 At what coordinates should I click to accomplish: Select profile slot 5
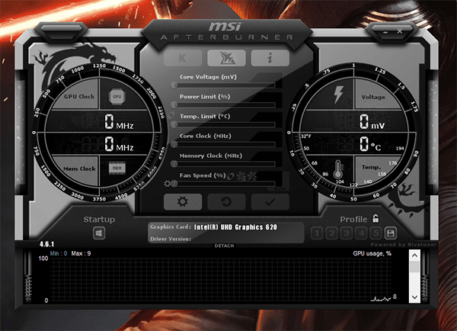click(x=376, y=233)
